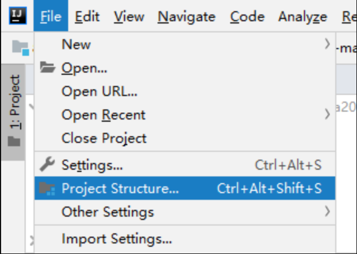
Task: Click the IntelliJ IDEA logo icon
Action: tap(16, 17)
